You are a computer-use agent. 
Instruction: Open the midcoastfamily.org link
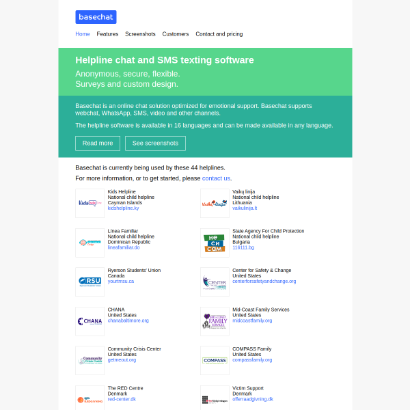click(252, 320)
